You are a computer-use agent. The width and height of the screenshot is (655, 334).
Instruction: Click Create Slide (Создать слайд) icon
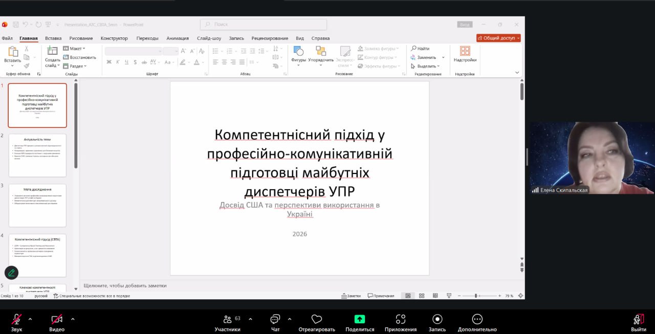pyautogui.click(x=52, y=51)
